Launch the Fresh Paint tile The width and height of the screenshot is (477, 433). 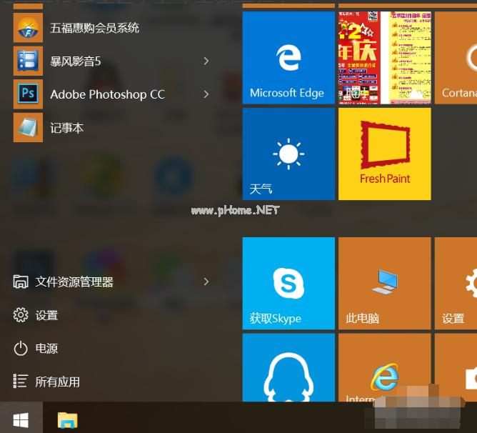click(384, 154)
